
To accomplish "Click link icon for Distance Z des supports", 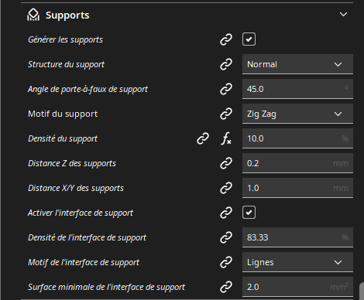I will click(226, 163).
